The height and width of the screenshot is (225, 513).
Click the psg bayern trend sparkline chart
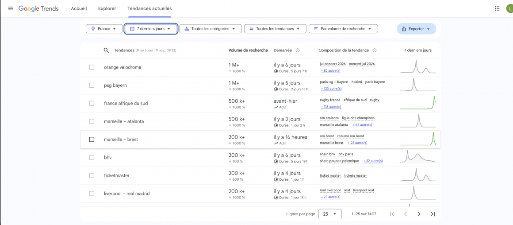coord(417,85)
